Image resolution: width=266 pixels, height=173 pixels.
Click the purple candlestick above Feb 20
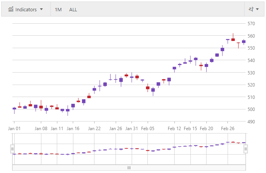click(x=206, y=65)
